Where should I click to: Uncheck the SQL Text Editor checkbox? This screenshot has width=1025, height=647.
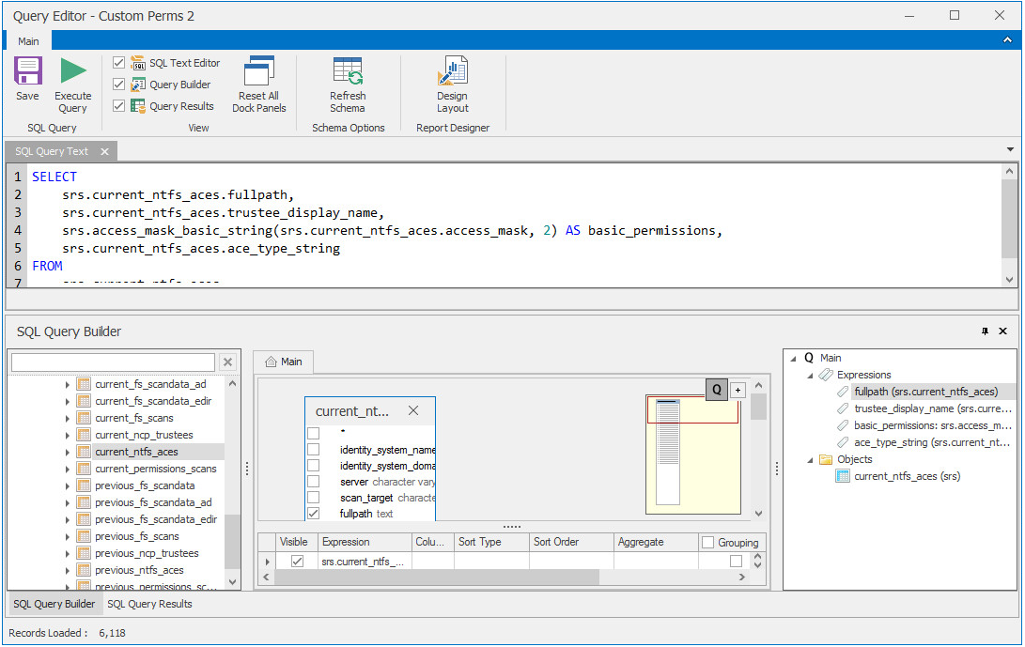coord(118,63)
